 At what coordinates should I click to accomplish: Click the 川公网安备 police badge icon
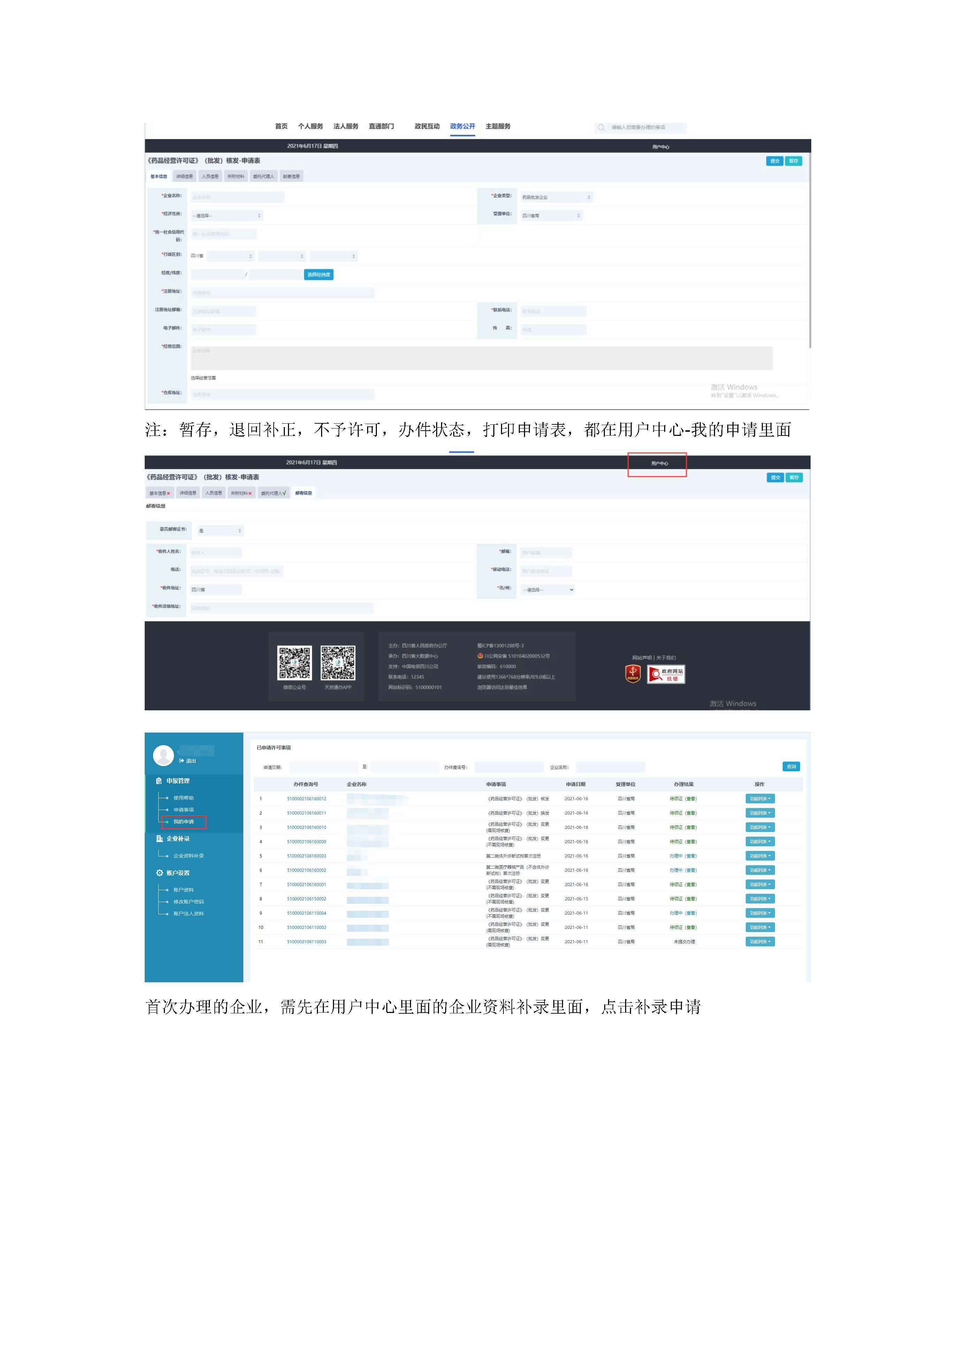coord(480,656)
